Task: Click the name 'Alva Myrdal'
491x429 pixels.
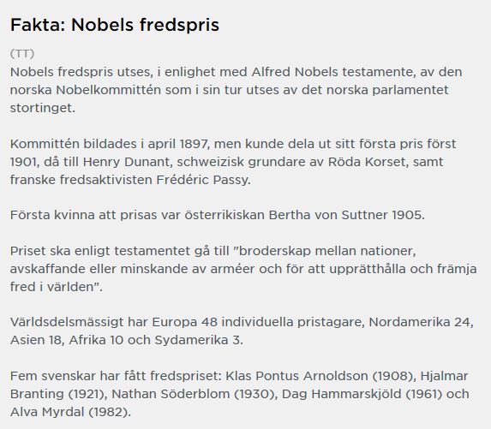Action: point(47,412)
